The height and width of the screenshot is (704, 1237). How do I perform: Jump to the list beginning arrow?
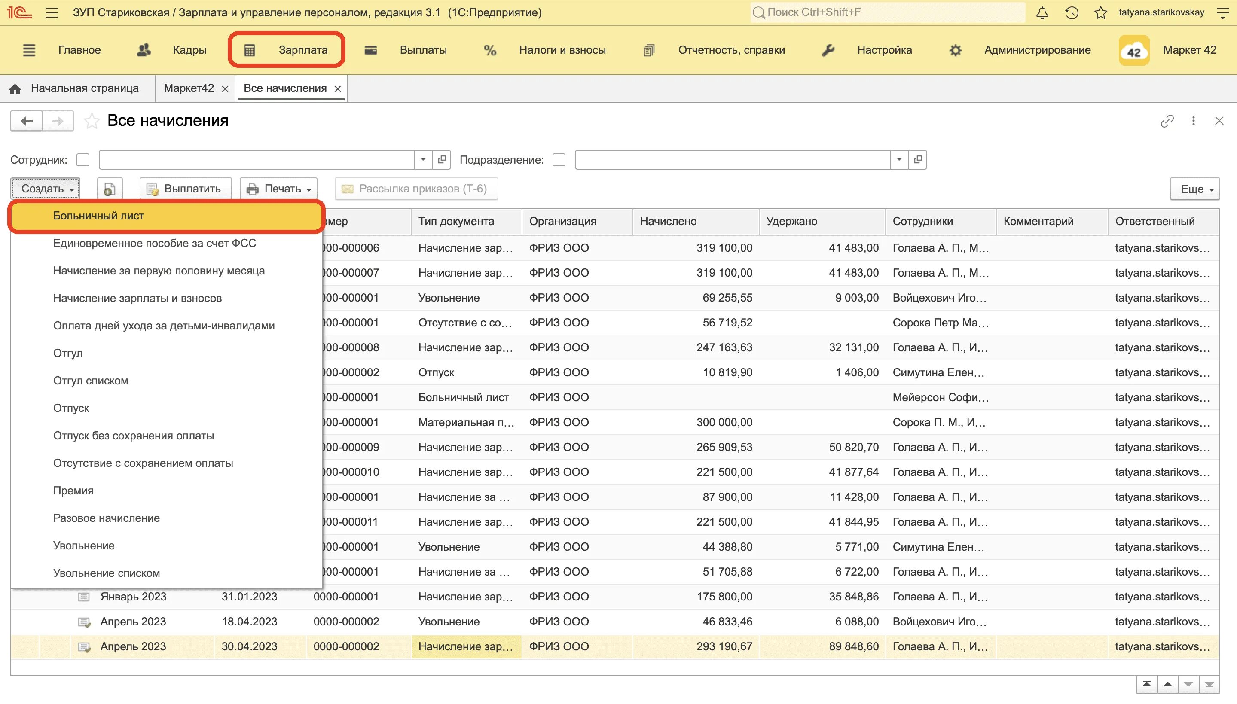pos(1146,685)
